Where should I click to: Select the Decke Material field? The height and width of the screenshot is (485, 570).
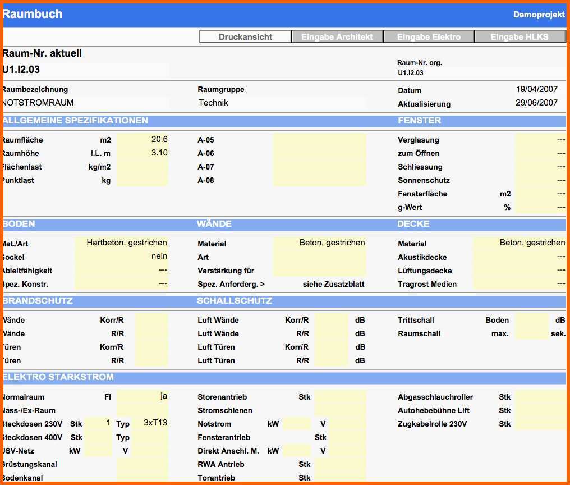[519, 243]
